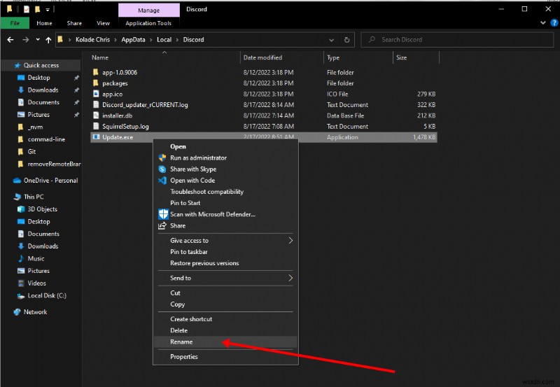Click the Back navigation arrow
Image resolution: width=560 pixels, height=387 pixels.
point(10,40)
